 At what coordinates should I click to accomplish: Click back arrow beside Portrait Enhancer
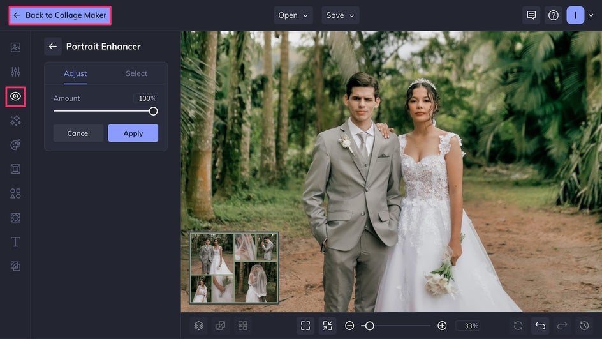[53, 47]
